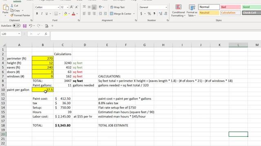Expand the Fill Color dropdown arrow
The image size is (261, 146).
coord(69,14)
